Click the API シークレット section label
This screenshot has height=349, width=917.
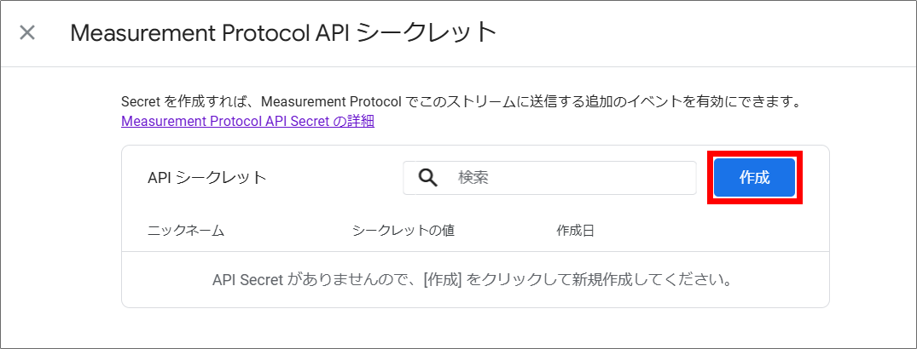point(207,178)
